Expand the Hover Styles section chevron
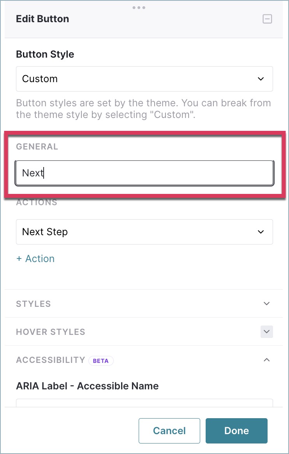 pos(267,331)
